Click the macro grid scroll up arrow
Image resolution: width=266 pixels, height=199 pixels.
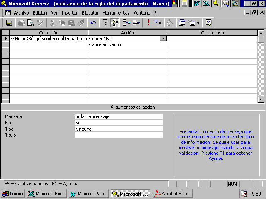(261, 33)
